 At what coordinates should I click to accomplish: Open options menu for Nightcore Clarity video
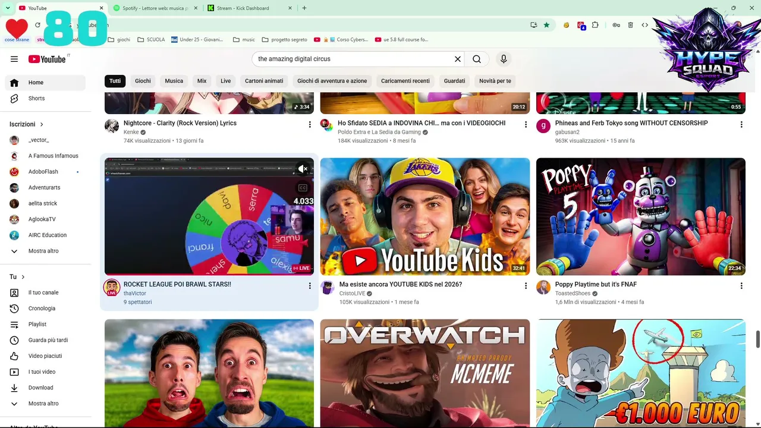tap(310, 124)
